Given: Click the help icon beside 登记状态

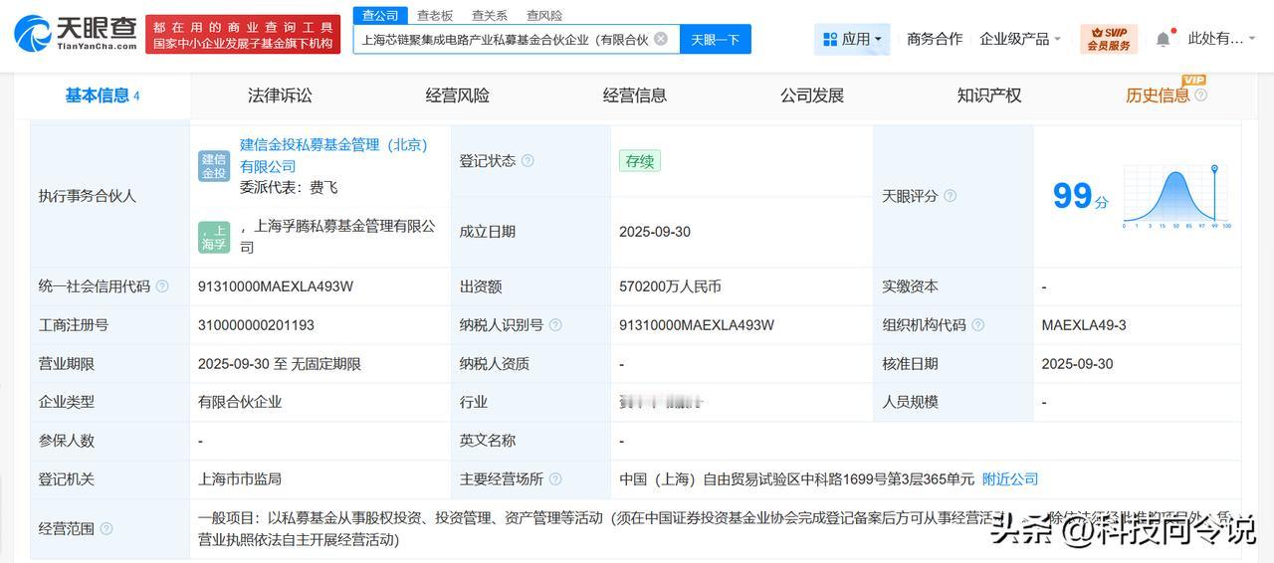Looking at the screenshot, I should point(528,161).
